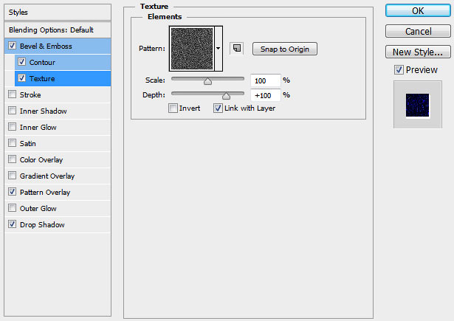Click the Depth percentage input field
Viewport: 454px width, 321px height.
(266, 95)
